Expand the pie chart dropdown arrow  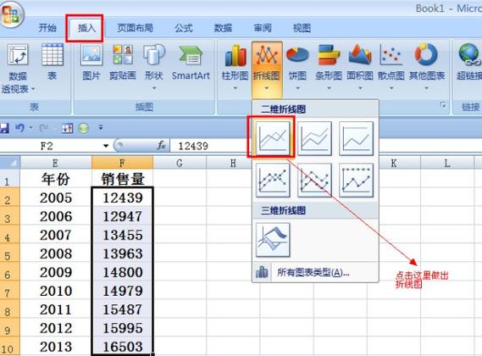[297, 88]
